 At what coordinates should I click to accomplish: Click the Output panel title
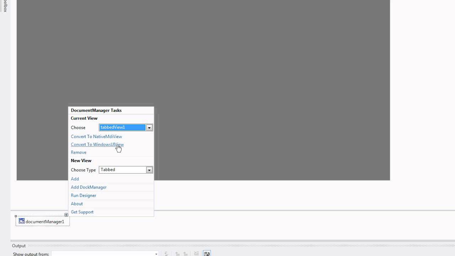[19, 246]
